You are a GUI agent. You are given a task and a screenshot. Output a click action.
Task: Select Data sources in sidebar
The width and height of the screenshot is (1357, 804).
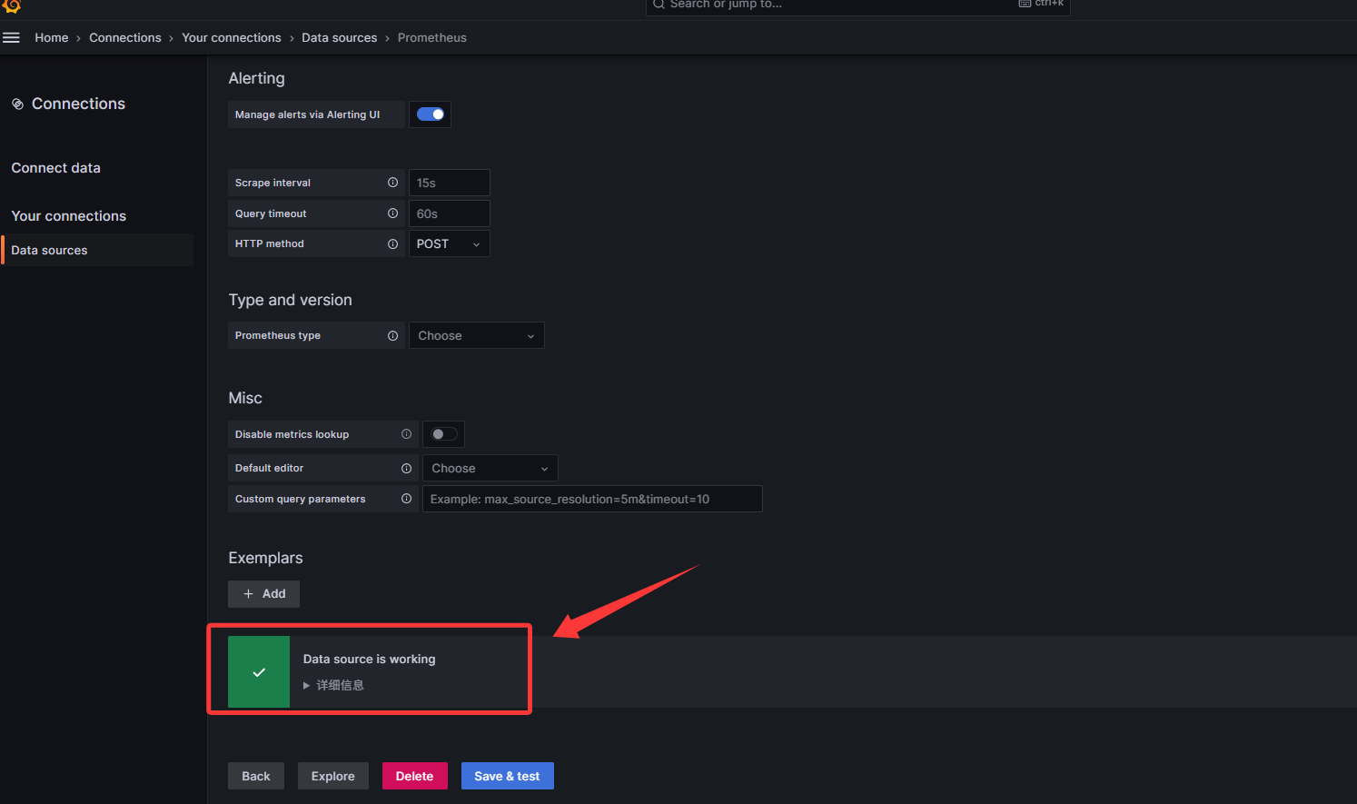tap(50, 250)
